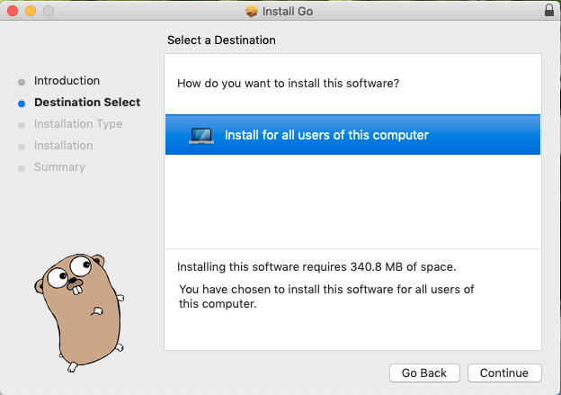Click the Go package box icon

coord(251,11)
